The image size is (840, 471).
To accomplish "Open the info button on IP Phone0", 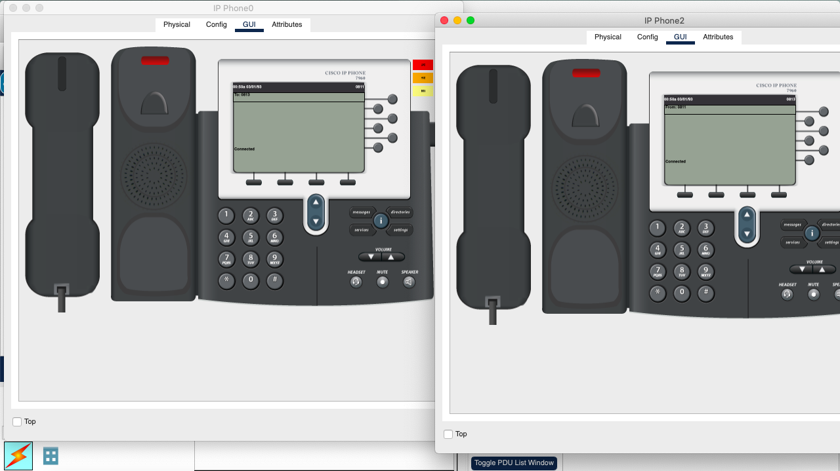I will (x=381, y=221).
